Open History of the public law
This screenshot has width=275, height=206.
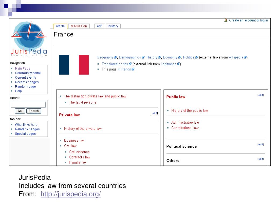190,111
